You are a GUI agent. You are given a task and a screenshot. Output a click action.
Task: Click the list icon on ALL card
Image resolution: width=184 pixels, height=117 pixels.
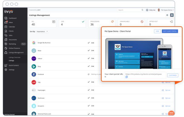pos(54,22)
